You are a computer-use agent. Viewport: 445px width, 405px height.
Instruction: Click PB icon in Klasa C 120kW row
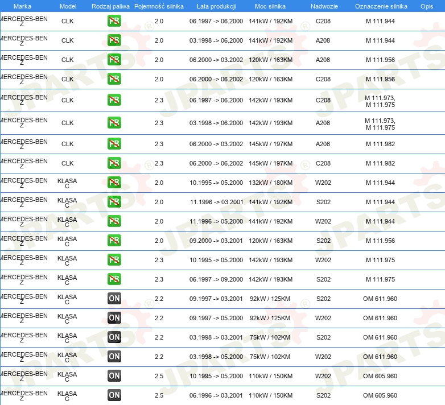coord(114,241)
